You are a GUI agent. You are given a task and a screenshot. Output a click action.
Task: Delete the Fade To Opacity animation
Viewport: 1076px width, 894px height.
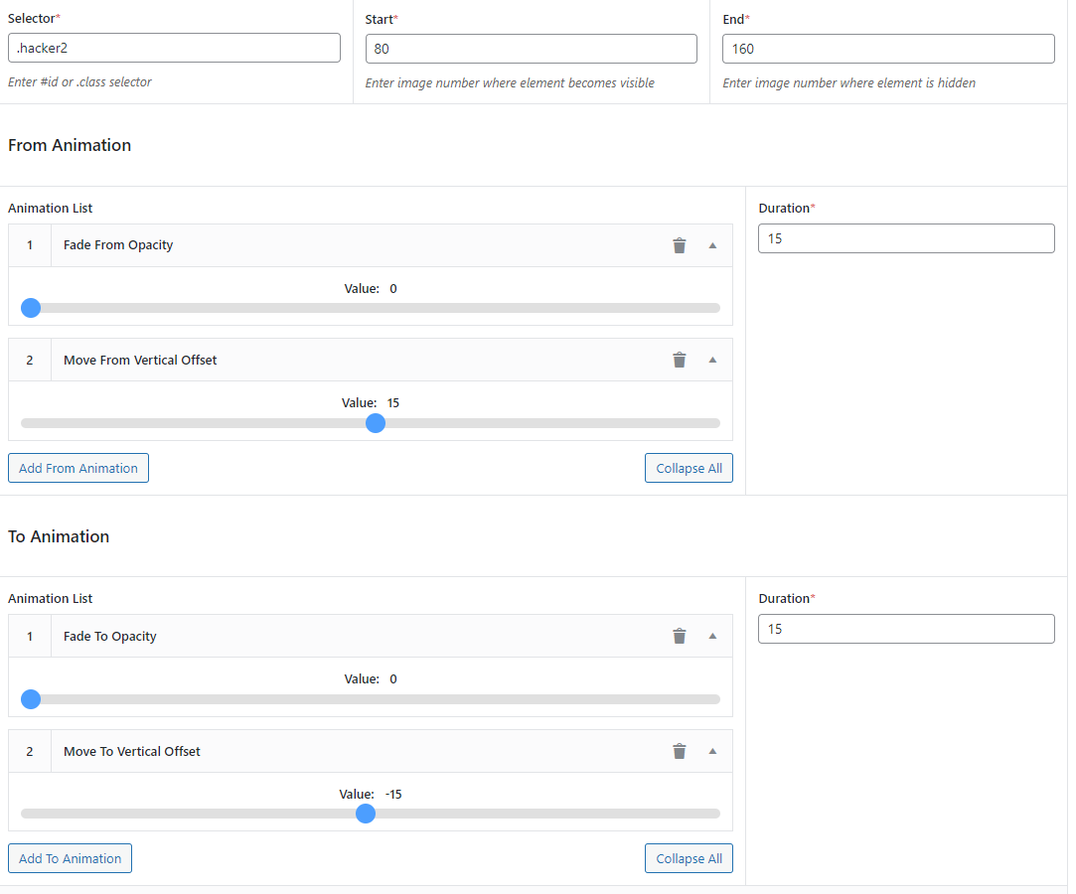tap(680, 636)
